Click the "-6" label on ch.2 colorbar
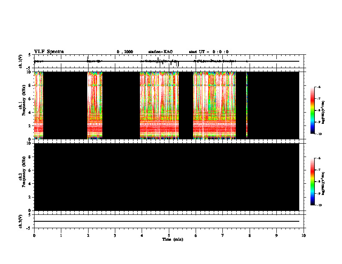 pos(319,158)
